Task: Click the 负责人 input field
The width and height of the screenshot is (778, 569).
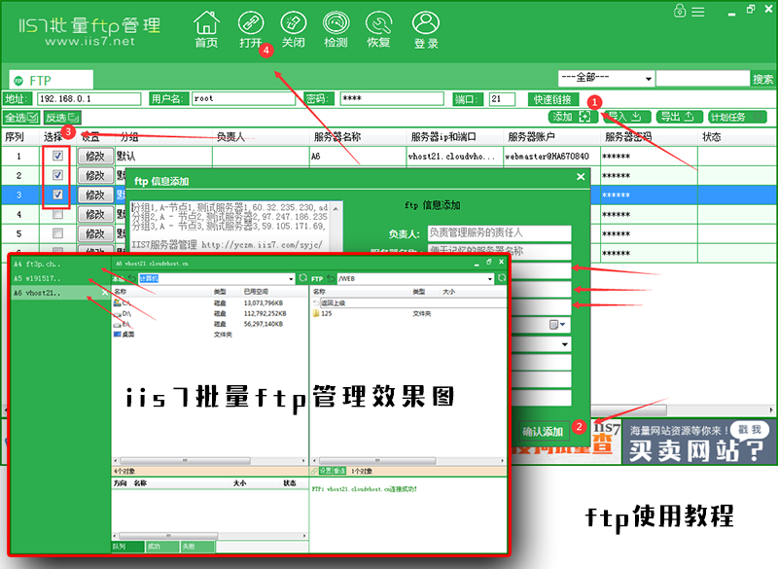Action: tap(499, 233)
